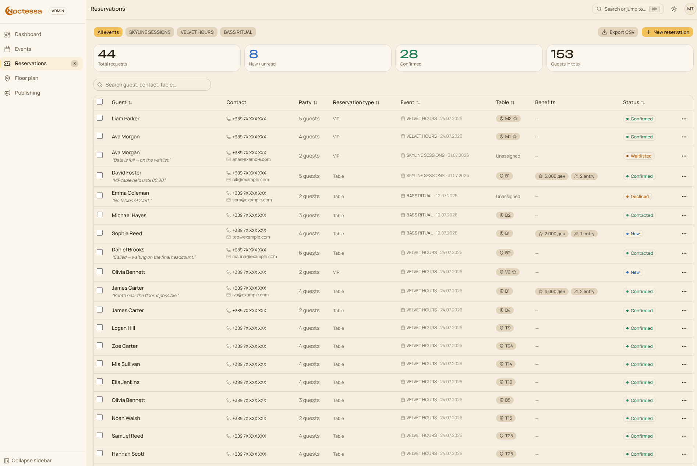Collapse the sidebar
This screenshot has height=466, width=697.
pos(28,460)
